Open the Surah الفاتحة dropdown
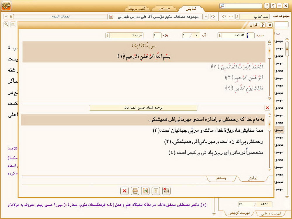 tap(220, 35)
